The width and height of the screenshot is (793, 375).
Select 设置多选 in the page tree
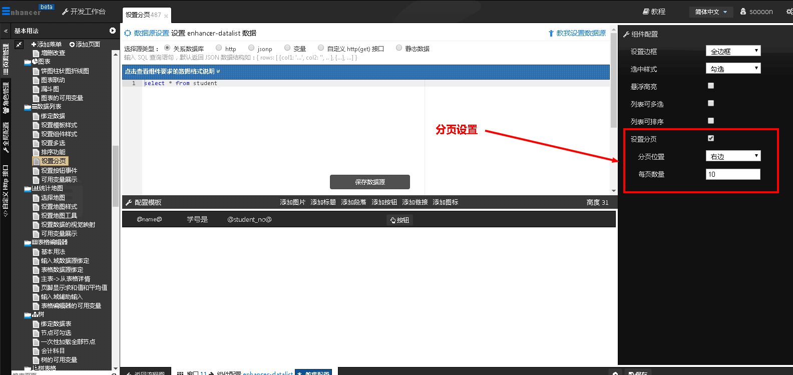click(x=53, y=143)
